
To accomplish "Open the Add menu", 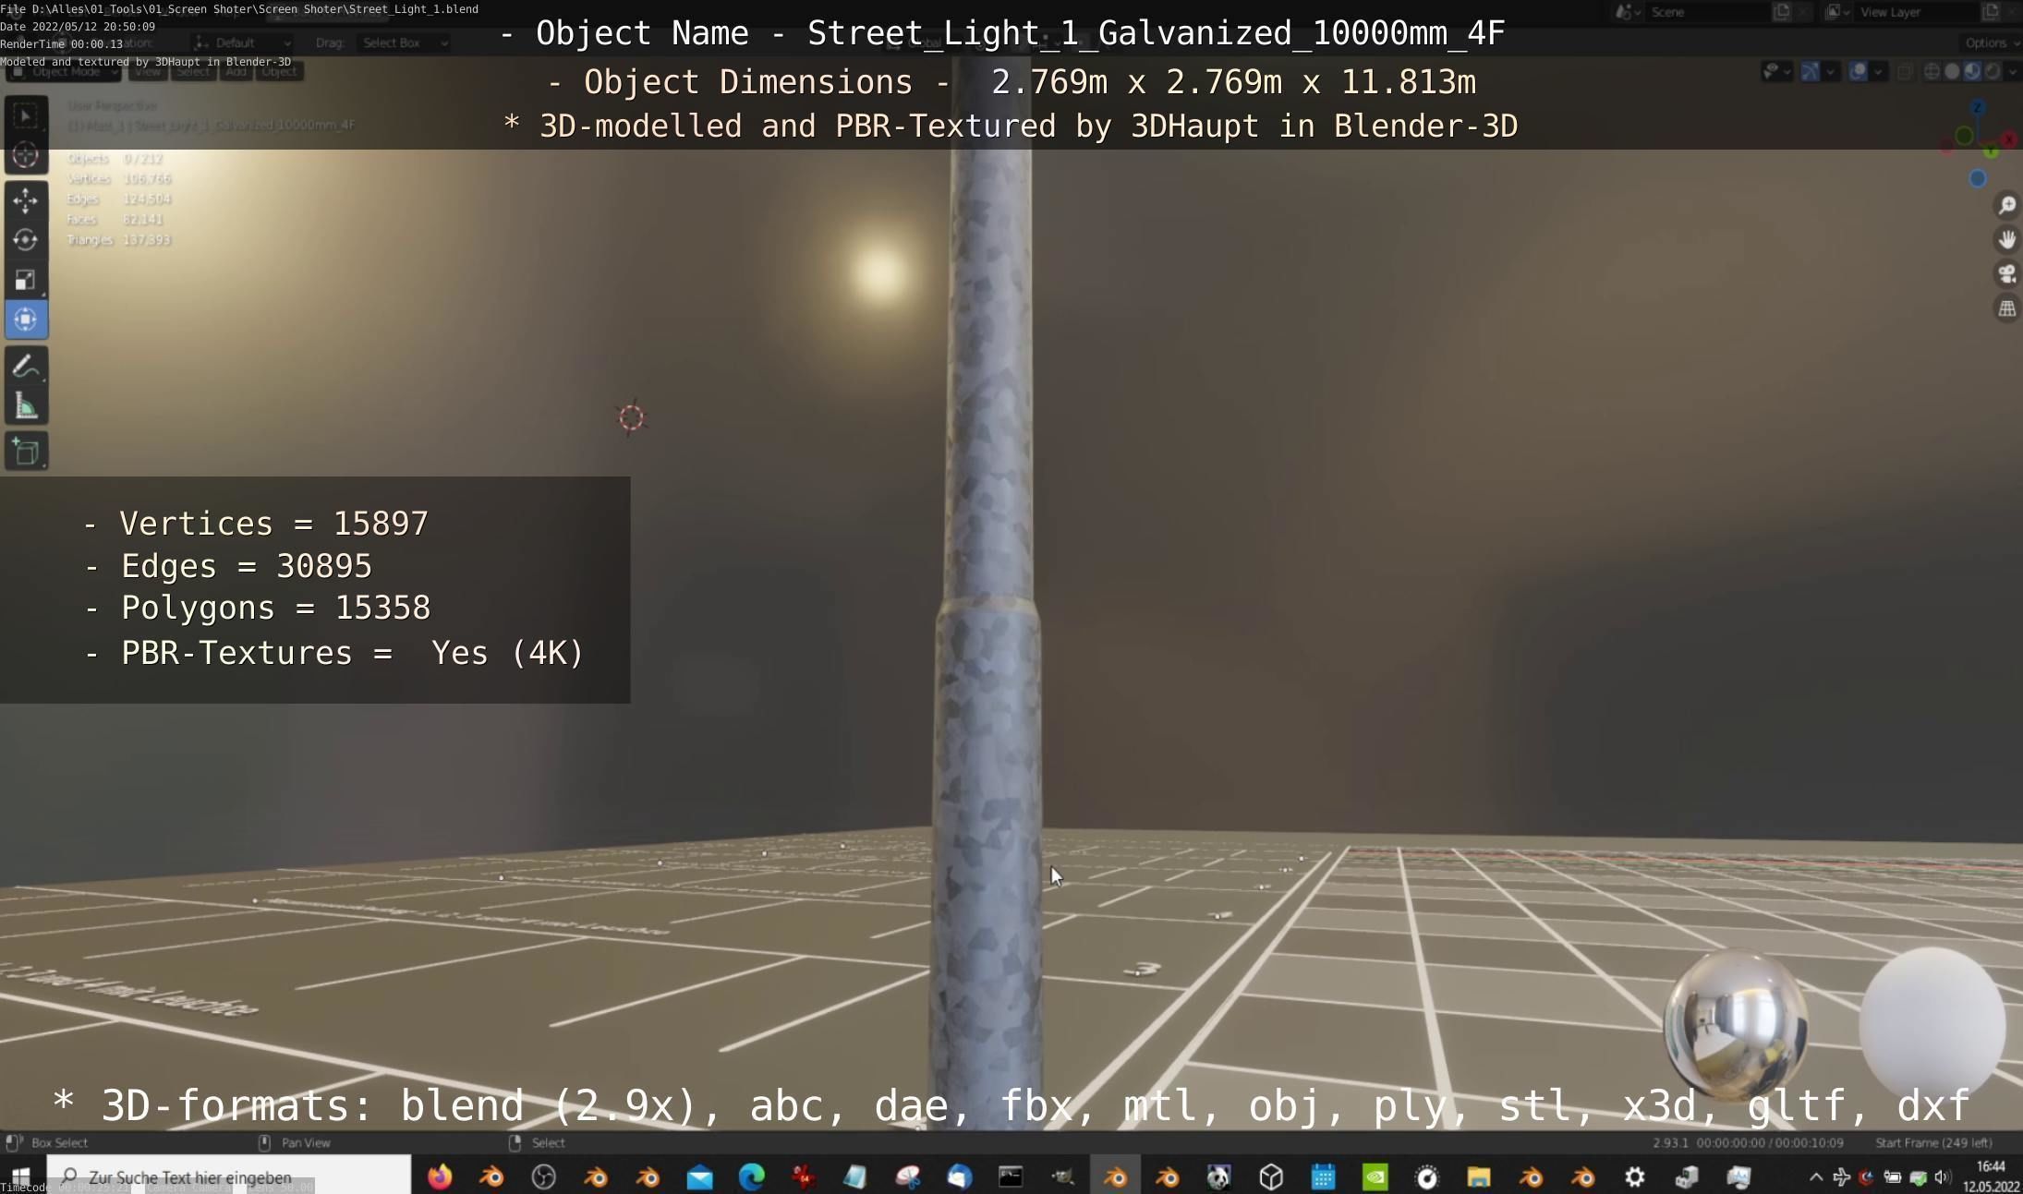I will pos(236,71).
